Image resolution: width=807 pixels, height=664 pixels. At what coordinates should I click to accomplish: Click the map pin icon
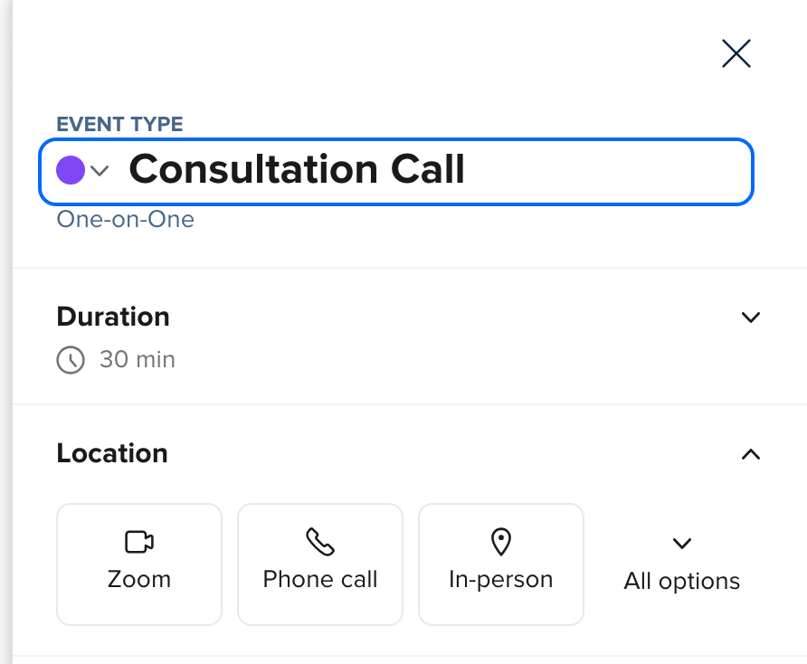click(500, 542)
